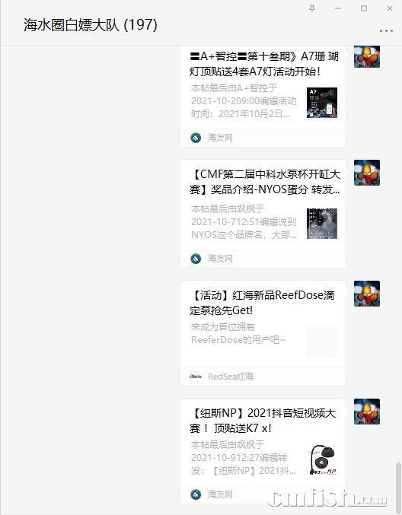Click sender avatar beside the 纽斯NP post
402x515 pixels.
coord(367,412)
